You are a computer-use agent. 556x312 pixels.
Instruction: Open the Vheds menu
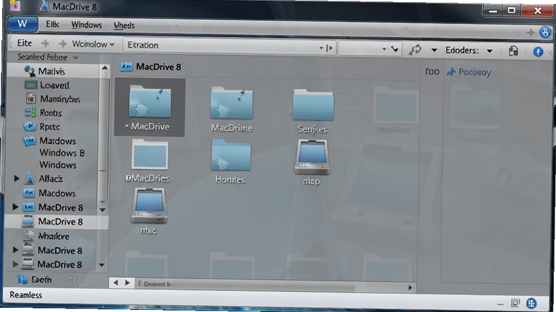pyautogui.click(x=124, y=26)
